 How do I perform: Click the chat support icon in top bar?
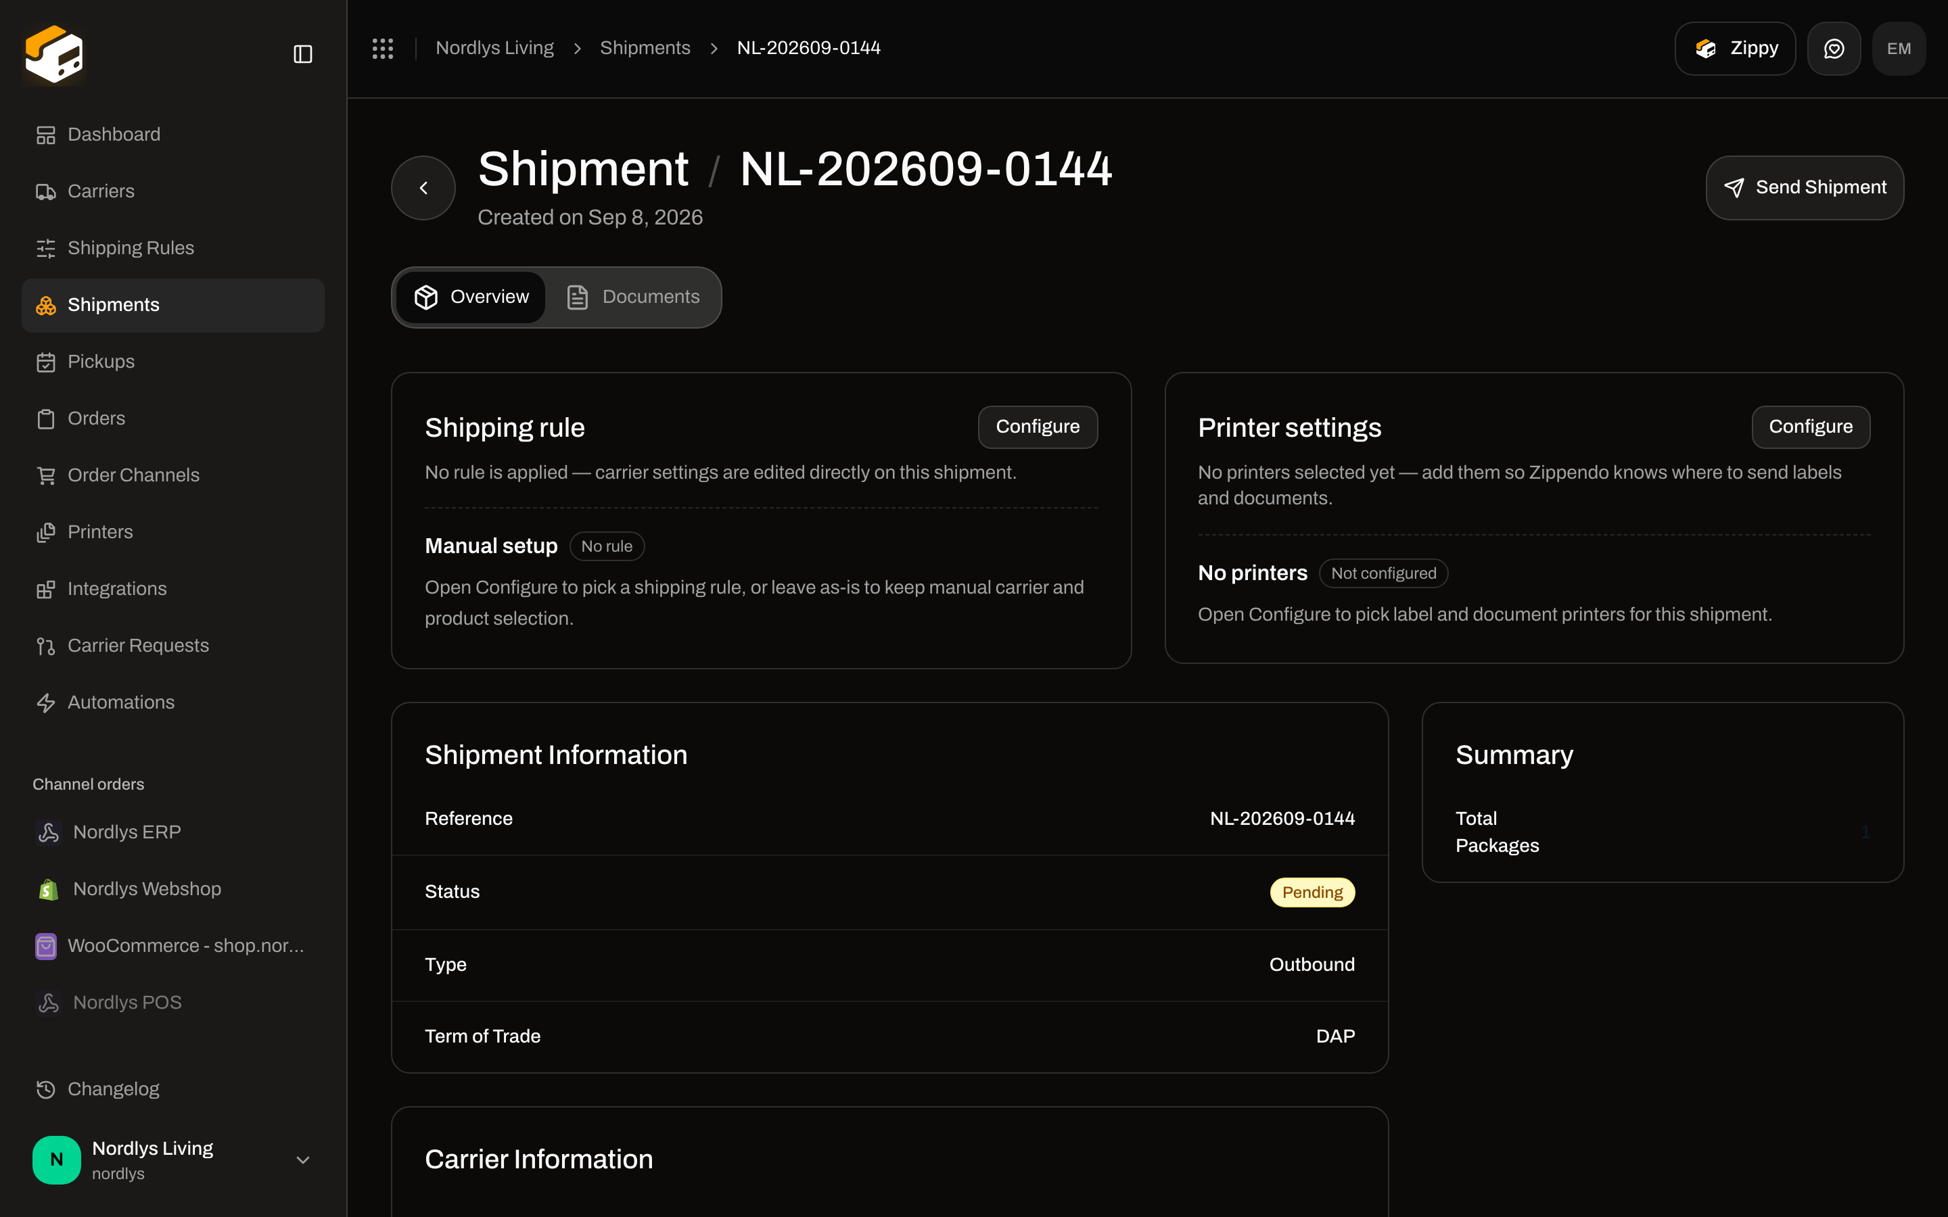click(1834, 48)
